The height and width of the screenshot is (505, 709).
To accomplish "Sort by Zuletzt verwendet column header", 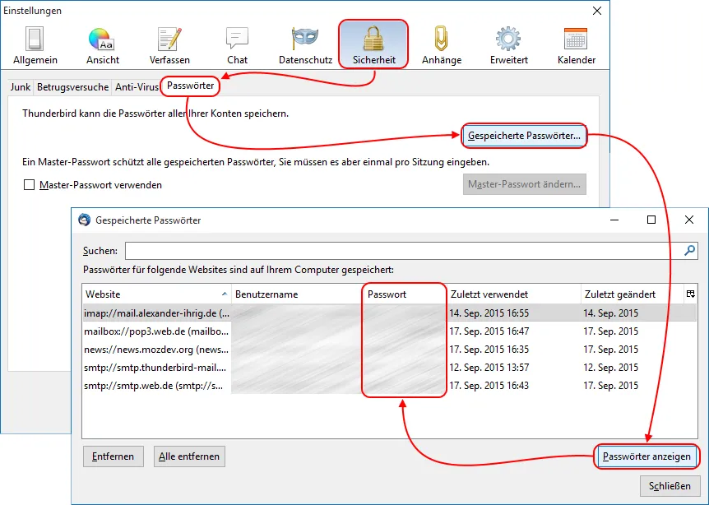I will 514,294.
